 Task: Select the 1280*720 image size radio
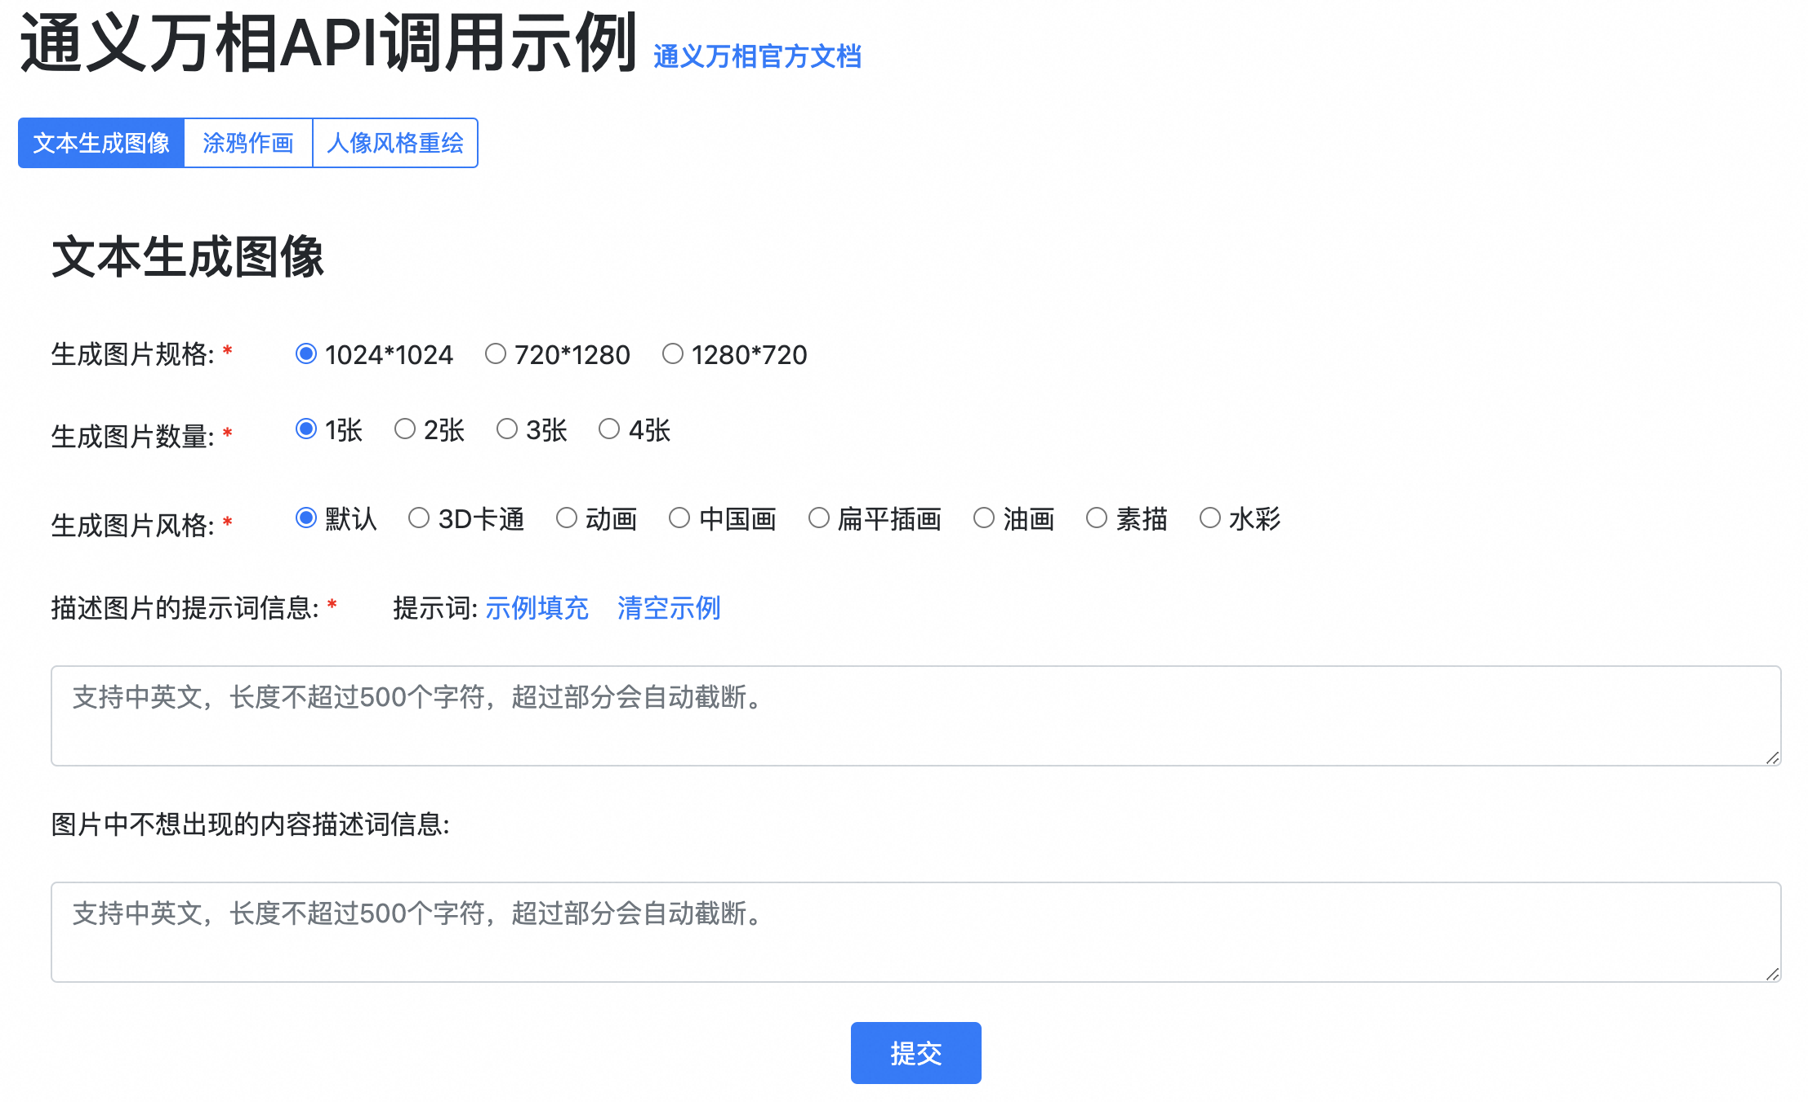point(673,353)
